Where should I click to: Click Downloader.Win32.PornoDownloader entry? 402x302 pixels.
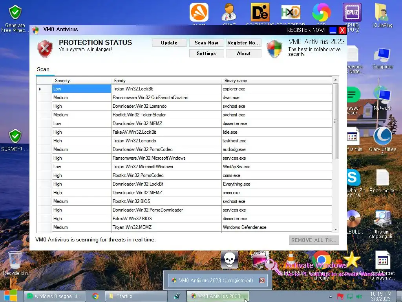(x=166, y=210)
